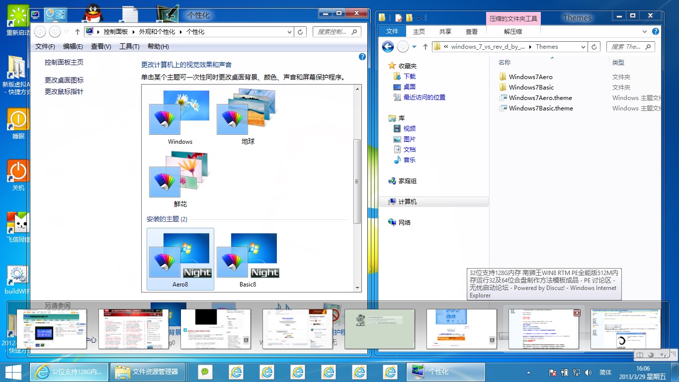The image size is (679, 382).
Task: Open the 帮助(H) menu
Action: click(x=158, y=46)
